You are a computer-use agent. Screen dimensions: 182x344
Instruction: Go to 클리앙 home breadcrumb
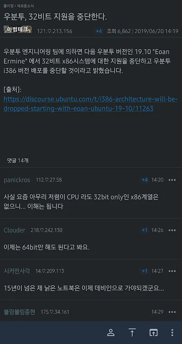(7, 6)
